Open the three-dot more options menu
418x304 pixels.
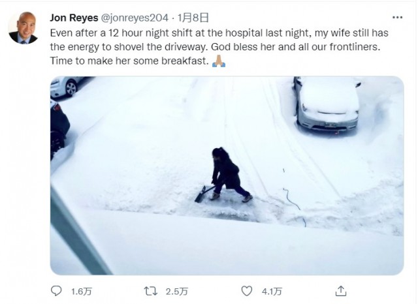[397, 17]
